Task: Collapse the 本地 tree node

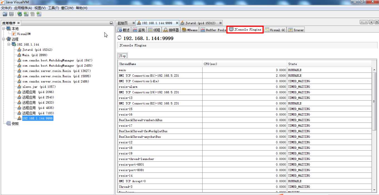Action: point(4,29)
